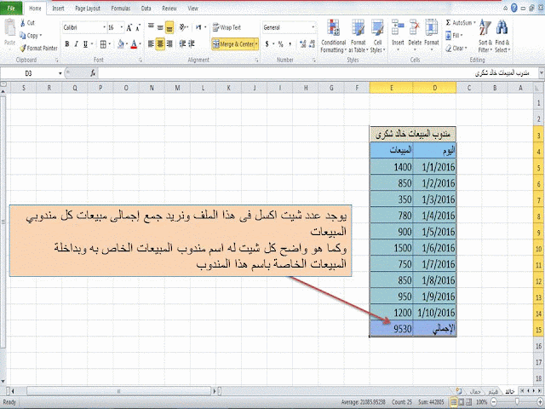Increase indent in the Alignment group
The image size is (545, 409).
tap(191, 43)
